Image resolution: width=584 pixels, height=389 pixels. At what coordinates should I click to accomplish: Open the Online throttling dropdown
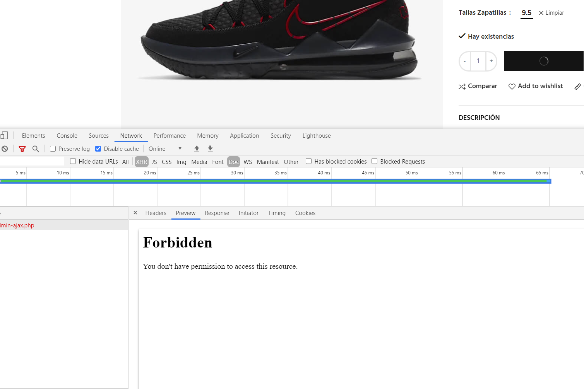(165, 149)
